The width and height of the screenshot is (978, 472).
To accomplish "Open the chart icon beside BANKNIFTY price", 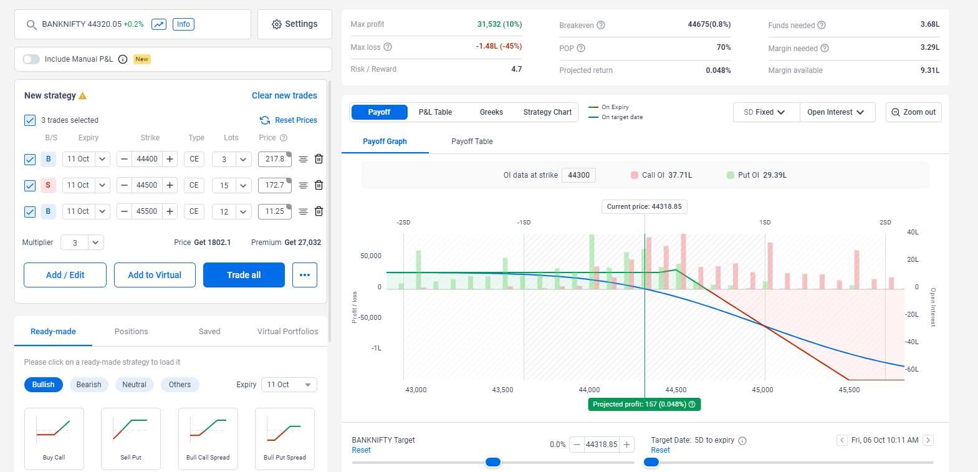I will pos(159,24).
